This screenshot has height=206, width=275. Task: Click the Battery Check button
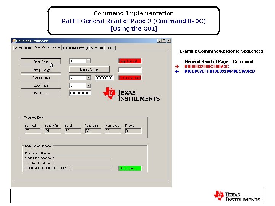[89, 69]
